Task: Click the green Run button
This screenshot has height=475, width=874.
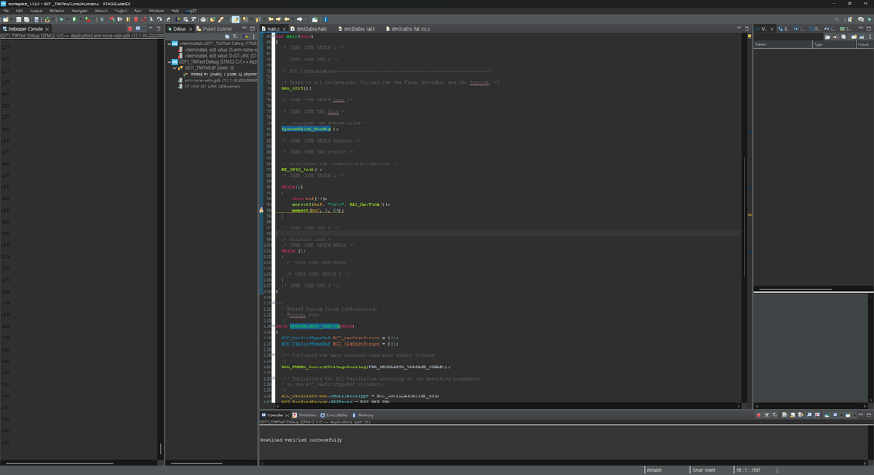Action: click(x=74, y=19)
